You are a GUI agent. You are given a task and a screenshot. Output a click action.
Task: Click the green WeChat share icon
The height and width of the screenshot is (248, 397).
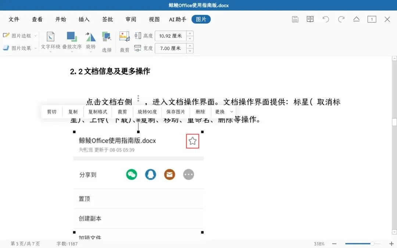pyautogui.click(x=132, y=175)
